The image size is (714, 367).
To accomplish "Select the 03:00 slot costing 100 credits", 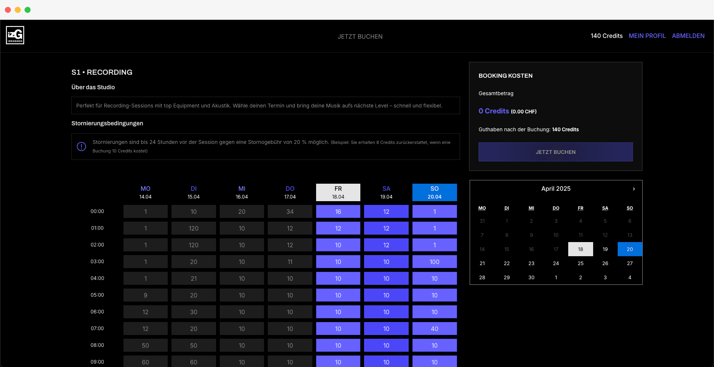I will point(434,261).
